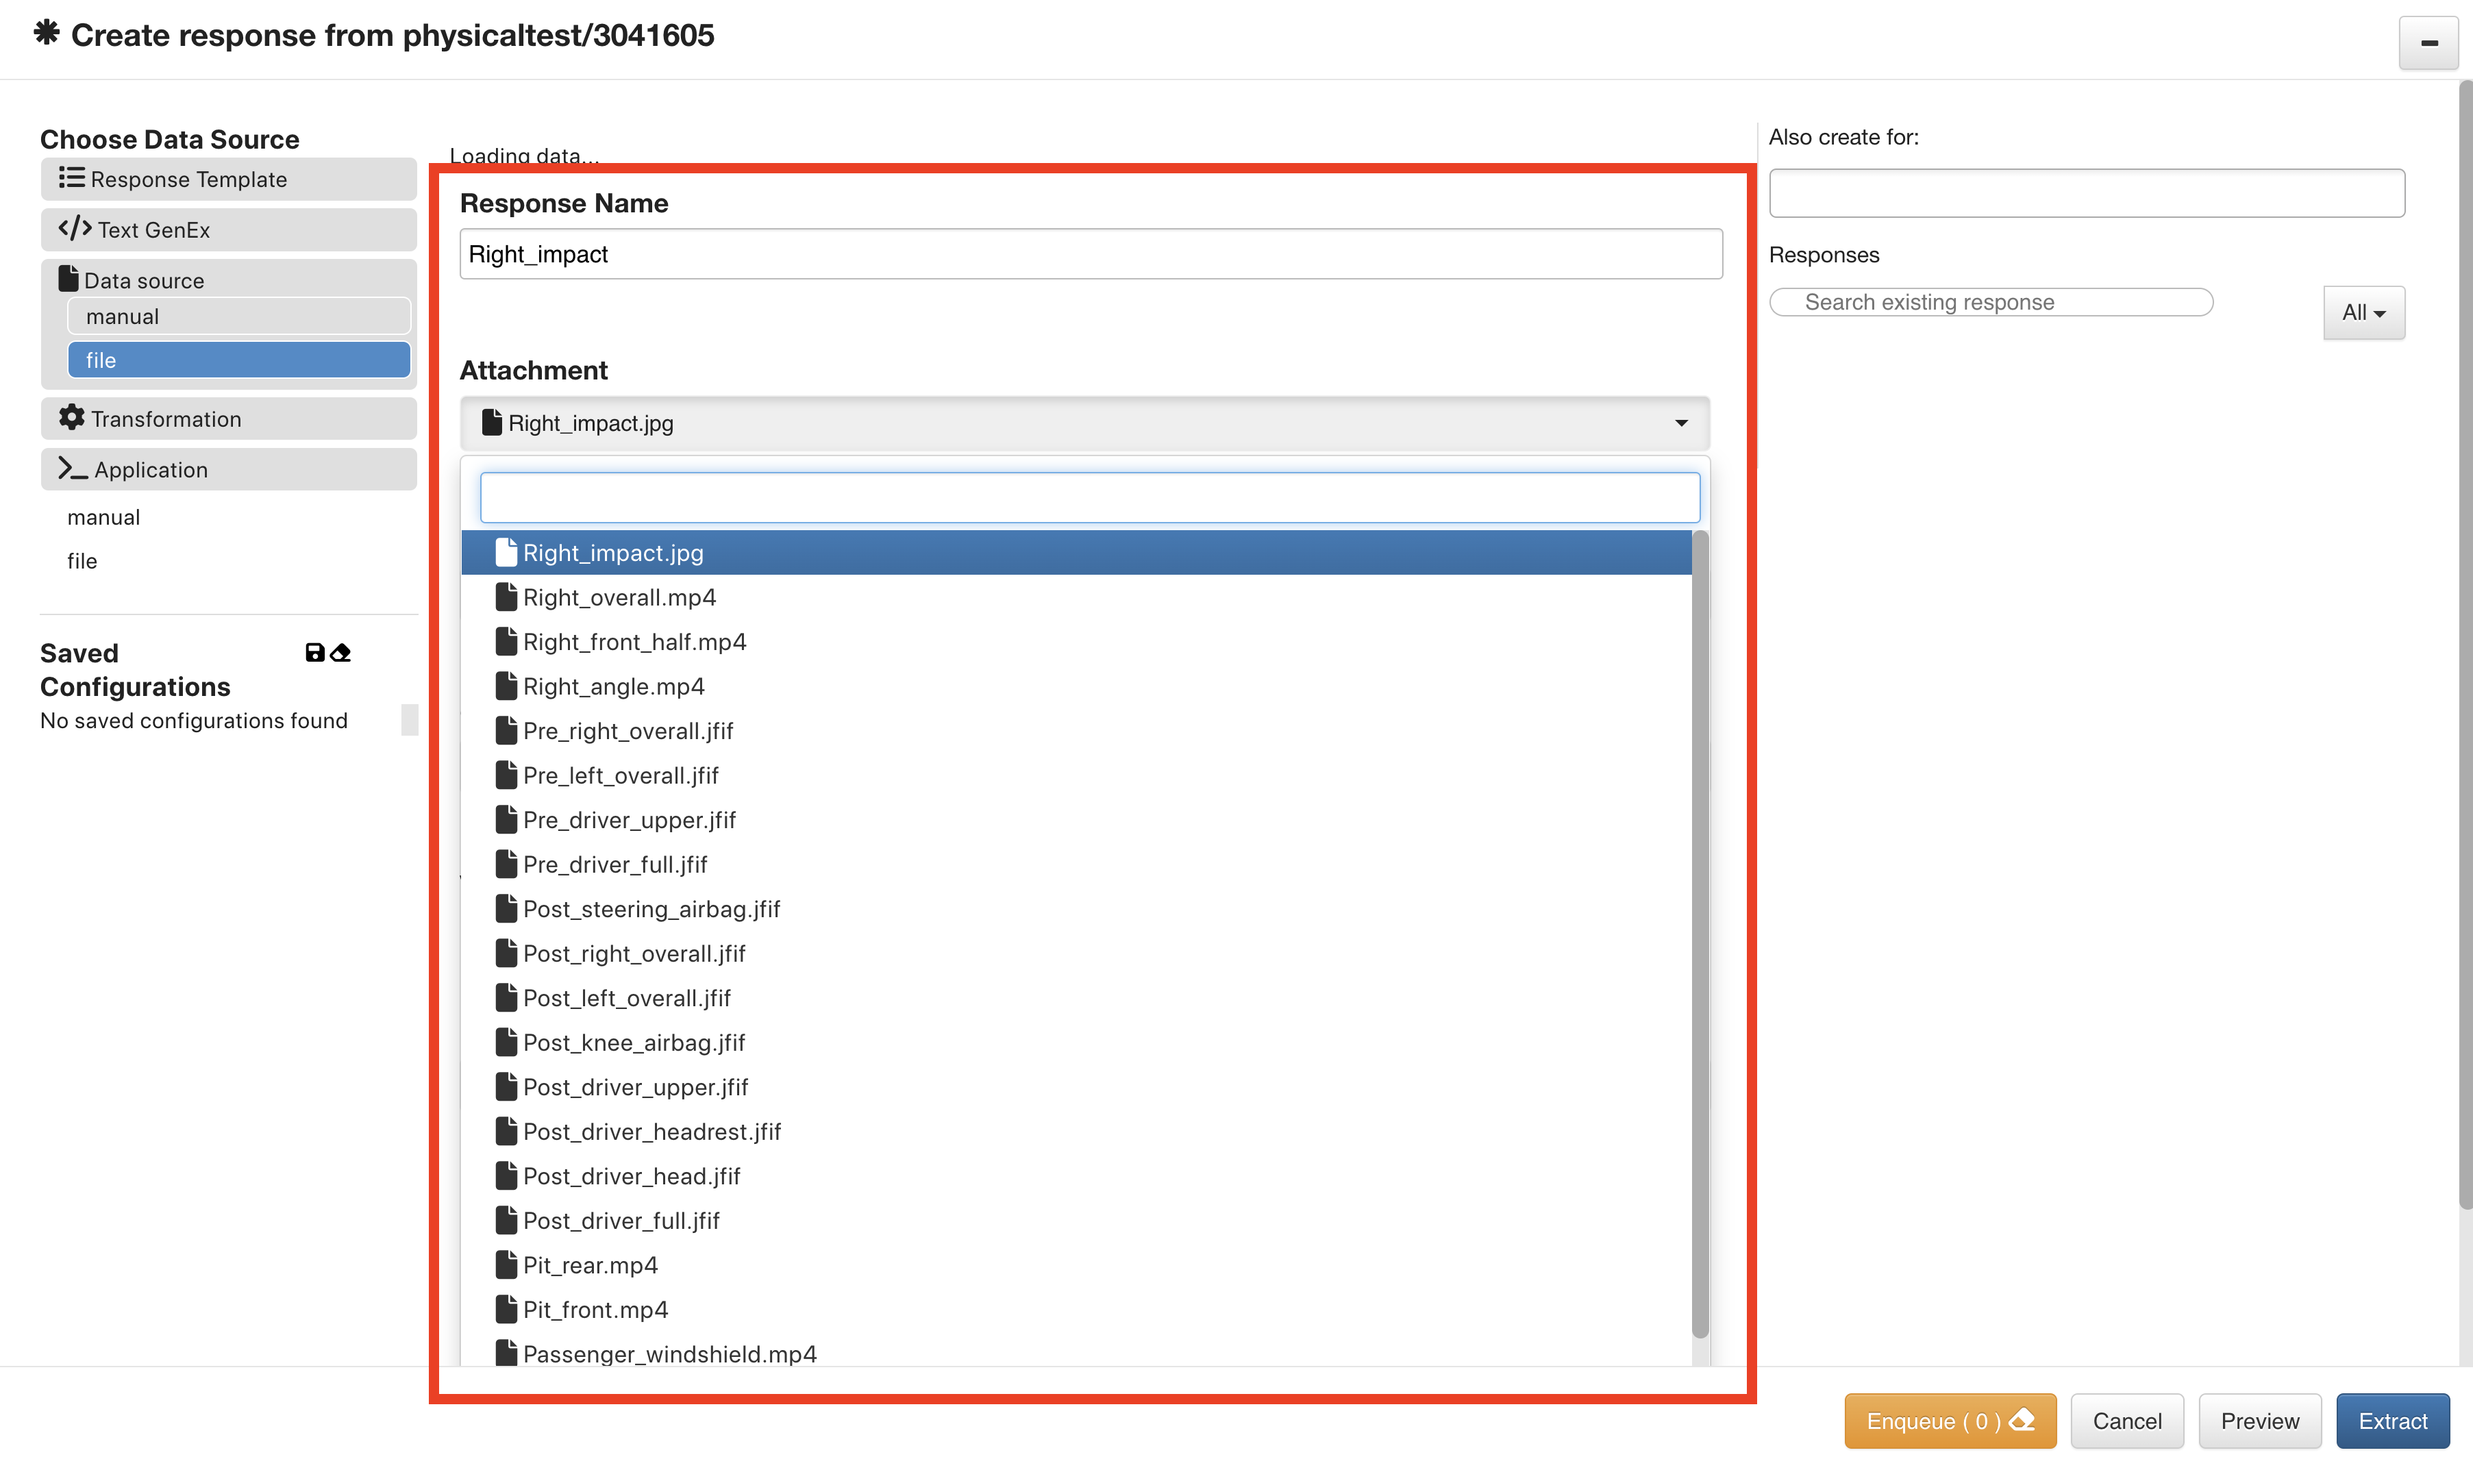This screenshot has height=1470, width=2473.
Task: Select Right_overall.mp4 attachment
Action: click(x=1076, y=597)
